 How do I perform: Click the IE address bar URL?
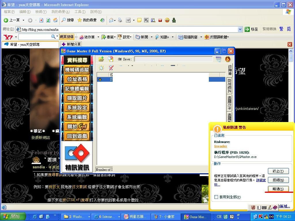pyautogui.click(x=40, y=30)
